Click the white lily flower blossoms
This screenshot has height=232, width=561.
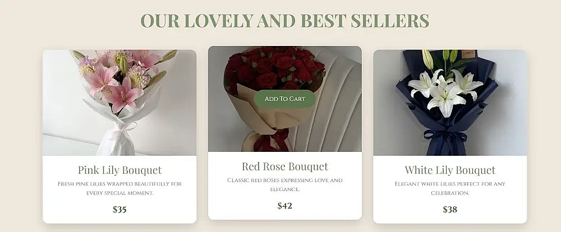click(445, 90)
